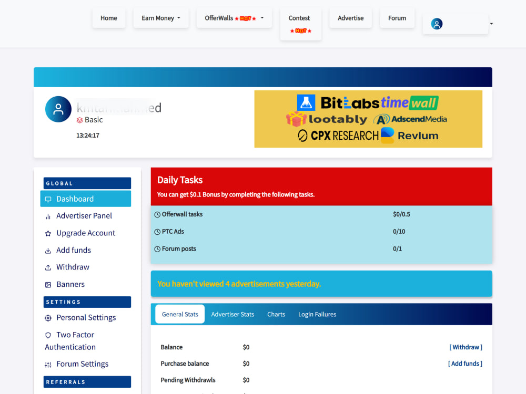Click the Advertiser Panel bar-chart icon
526x394 pixels.
[x=48, y=216]
